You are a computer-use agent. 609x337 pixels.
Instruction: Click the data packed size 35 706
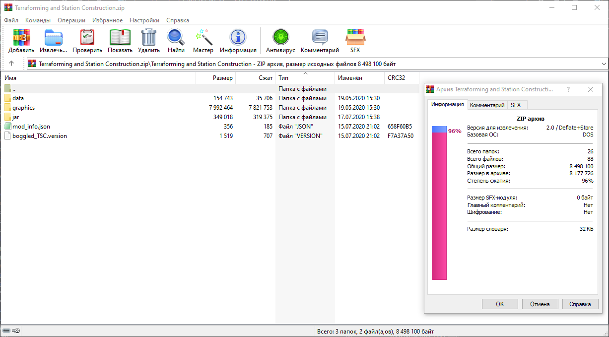tap(264, 98)
